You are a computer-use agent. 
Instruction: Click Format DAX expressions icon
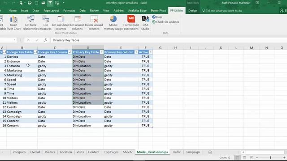coord(131,19)
